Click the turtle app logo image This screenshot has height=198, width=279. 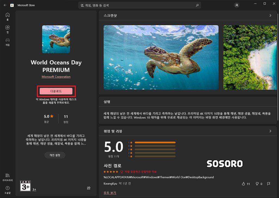tap(56, 39)
